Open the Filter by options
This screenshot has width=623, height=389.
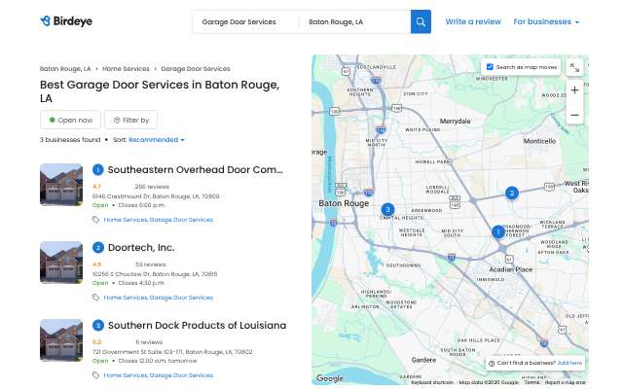pyautogui.click(x=130, y=120)
